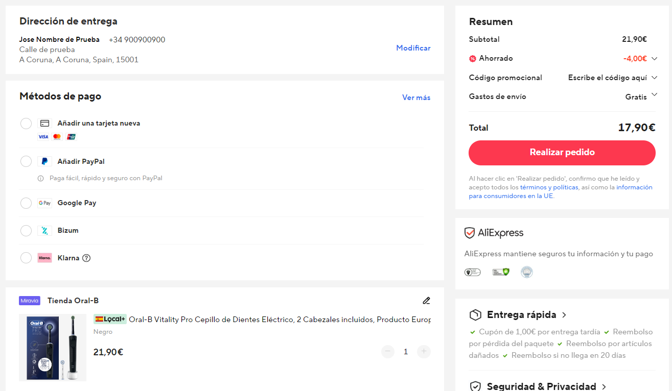Viewport: 672px width, 391px height.
Task: Click the Realizar pedido button
Action: pyautogui.click(x=562, y=153)
